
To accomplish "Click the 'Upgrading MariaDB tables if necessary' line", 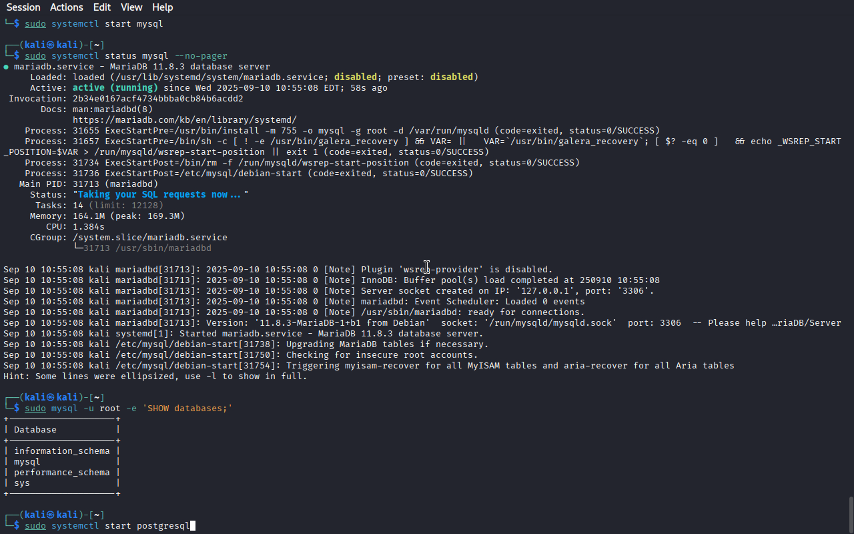I will pyautogui.click(x=246, y=344).
